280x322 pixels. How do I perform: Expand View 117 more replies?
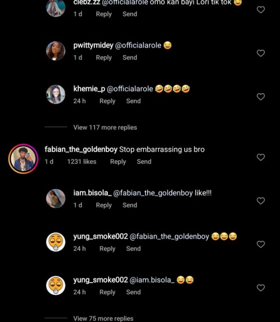click(x=105, y=127)
